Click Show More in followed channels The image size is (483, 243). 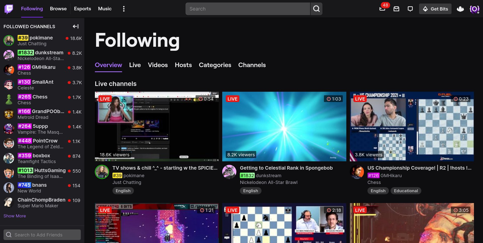click(x=15, y=216)
